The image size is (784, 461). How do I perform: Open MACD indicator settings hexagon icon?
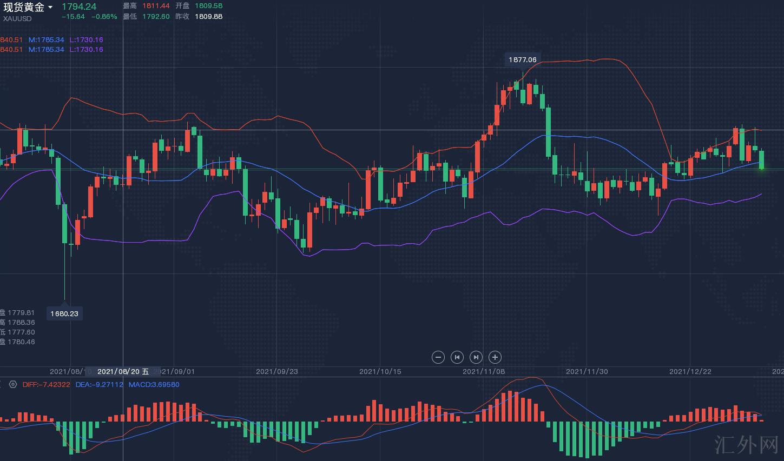click(x=13, y=385)
